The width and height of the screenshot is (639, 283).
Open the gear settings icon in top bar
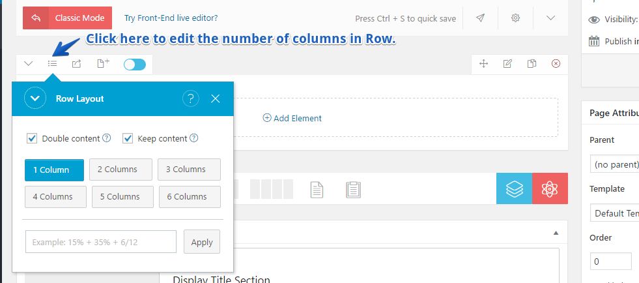coord(515,18)
